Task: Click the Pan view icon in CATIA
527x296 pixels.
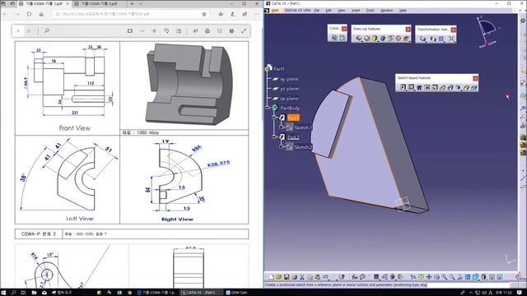Action: [x=429, y=277]
